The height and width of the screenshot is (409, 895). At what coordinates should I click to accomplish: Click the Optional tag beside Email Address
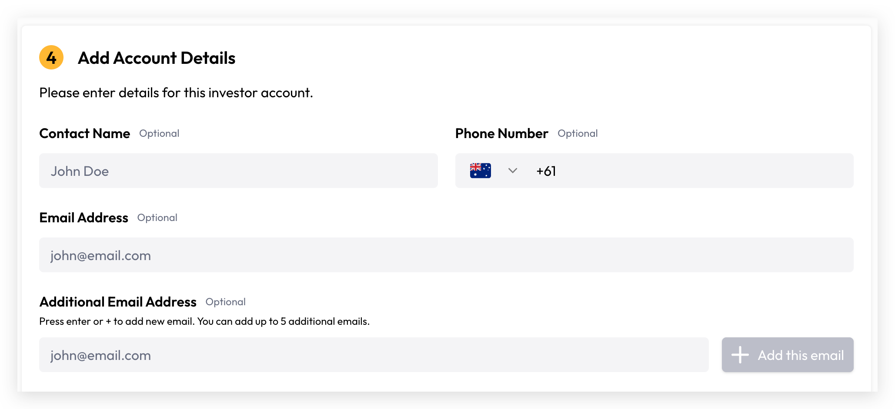click(x=157, y=218)
